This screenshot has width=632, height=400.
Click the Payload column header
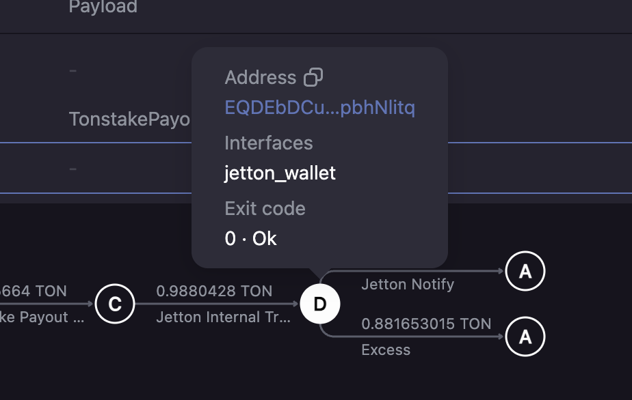(103, 6)
